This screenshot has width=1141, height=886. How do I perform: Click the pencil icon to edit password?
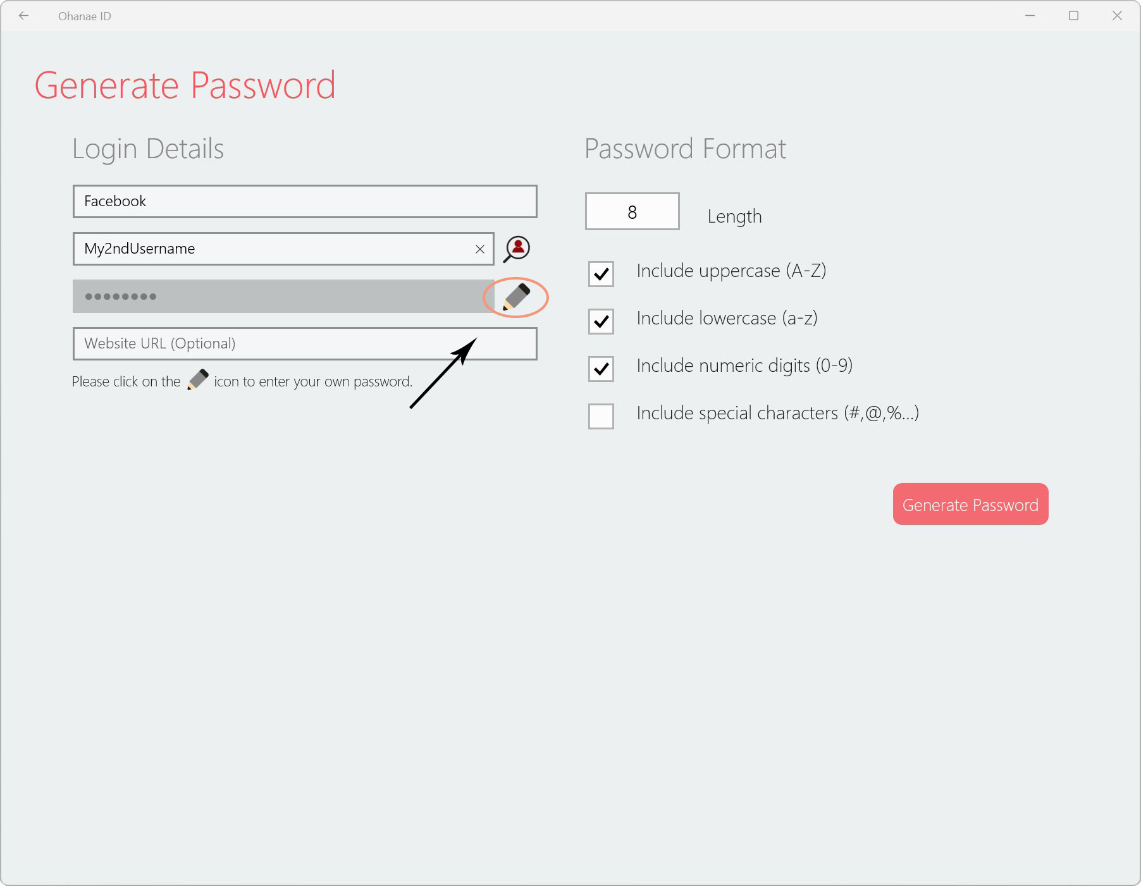pyautogui.click(x=516, y=297)
